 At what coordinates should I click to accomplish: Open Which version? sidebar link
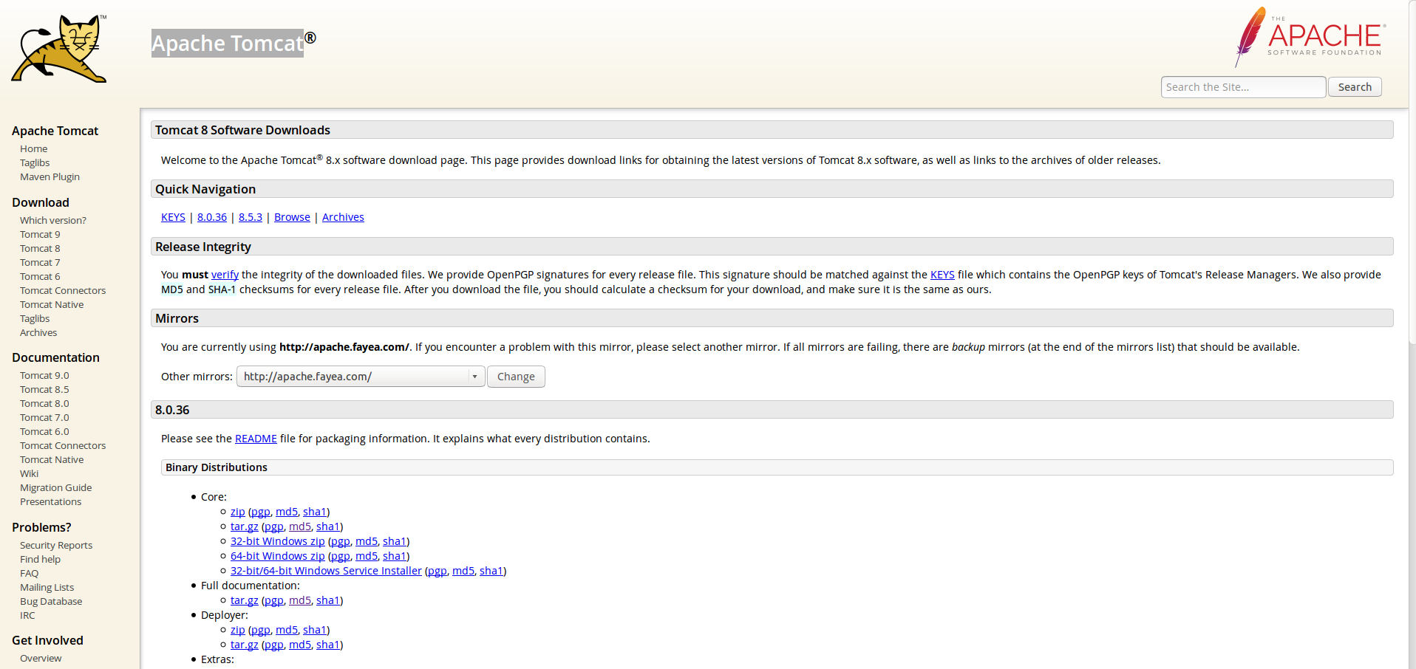click(x=53, y=221)
